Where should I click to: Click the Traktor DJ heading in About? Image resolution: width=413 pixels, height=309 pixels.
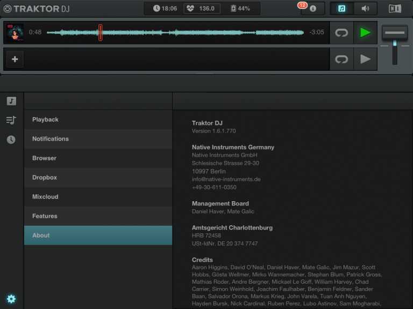(x=207, y=123)
